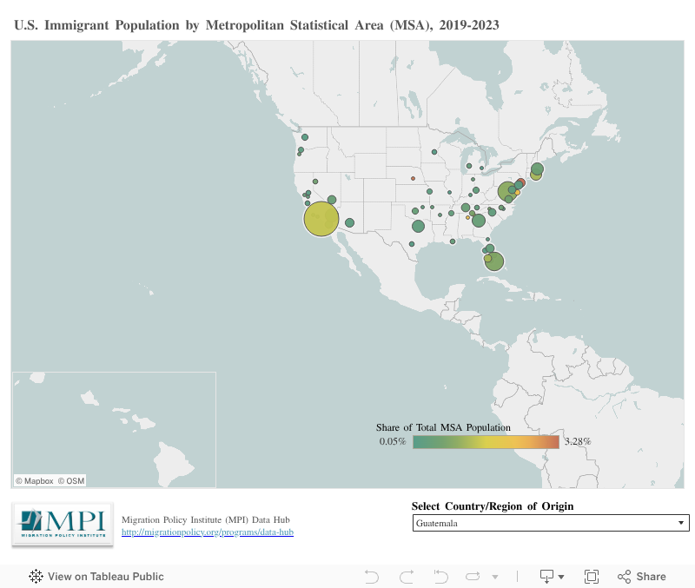Click the Tableau Public logo icon
The image size is (695, 588).
(36, 576)
